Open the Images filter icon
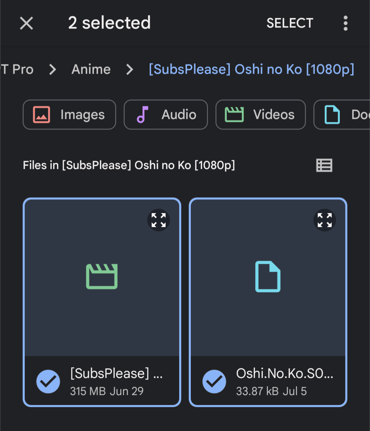 click(x=41, y=114)
